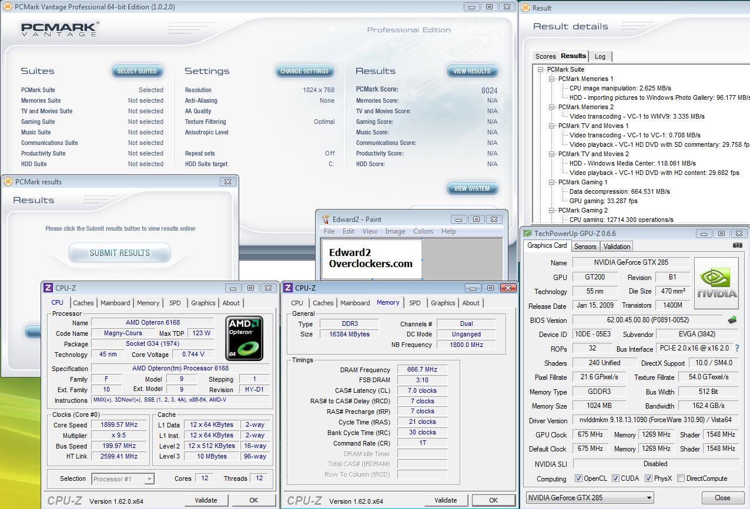
Task: Click the GPU-Z Close button
Action: pos(722,497)
